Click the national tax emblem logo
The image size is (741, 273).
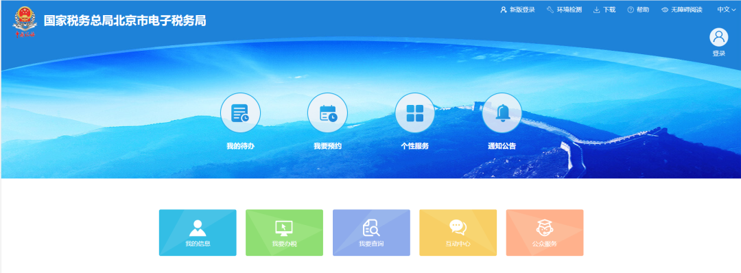(25, 22)
